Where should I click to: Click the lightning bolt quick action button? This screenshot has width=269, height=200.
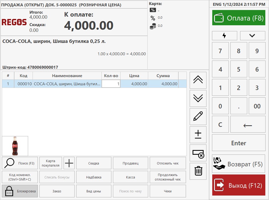coord(224,36)
